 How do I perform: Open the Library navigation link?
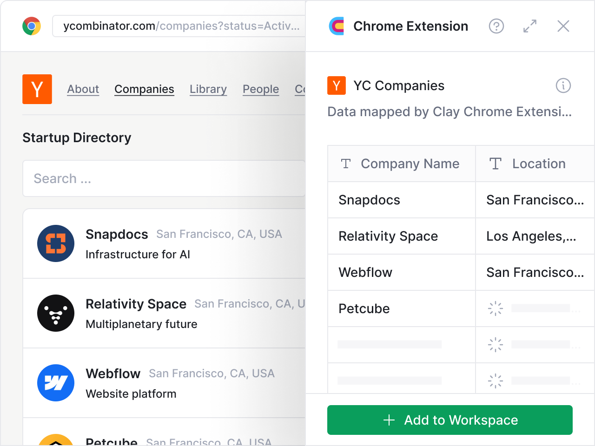[x=208, y=89]
